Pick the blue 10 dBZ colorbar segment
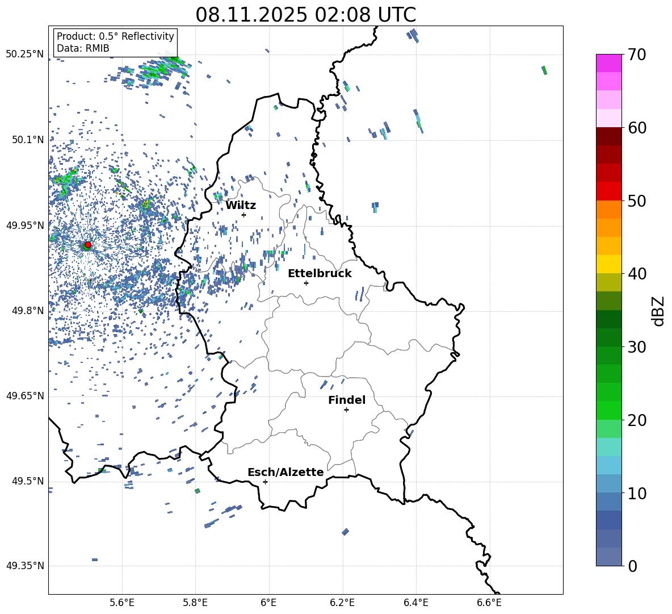This screenshot has width=672, height=614. tap(608, 483)
